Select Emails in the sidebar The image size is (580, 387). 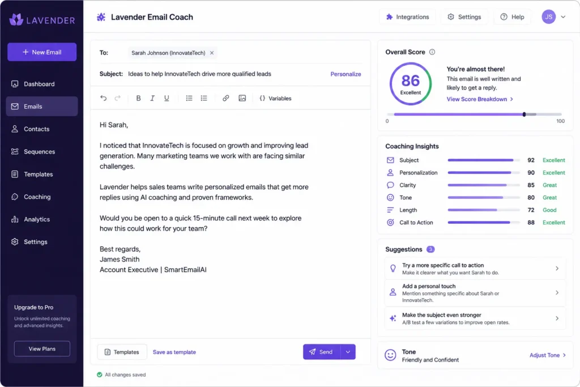click(x=42, y=107)
